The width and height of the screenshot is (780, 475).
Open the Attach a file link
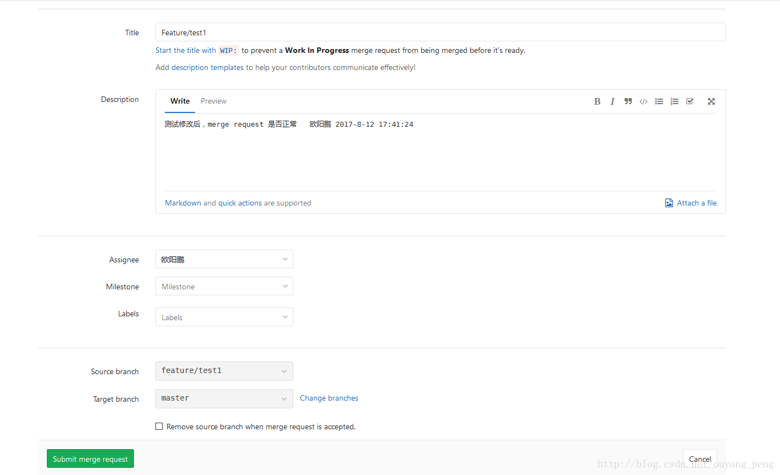point(697,203)
